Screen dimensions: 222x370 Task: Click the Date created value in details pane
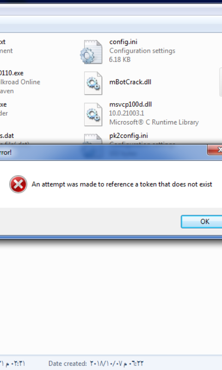117,364
